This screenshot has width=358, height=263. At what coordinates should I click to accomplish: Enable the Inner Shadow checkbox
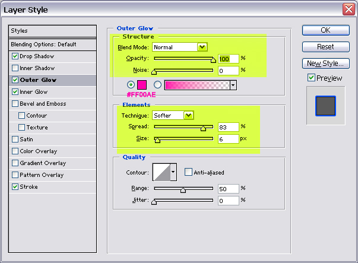point(15,68)
